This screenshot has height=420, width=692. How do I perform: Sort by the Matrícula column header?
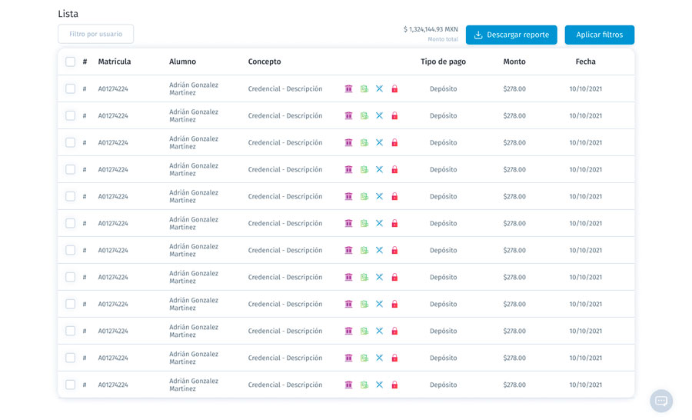tap(115, 62)
